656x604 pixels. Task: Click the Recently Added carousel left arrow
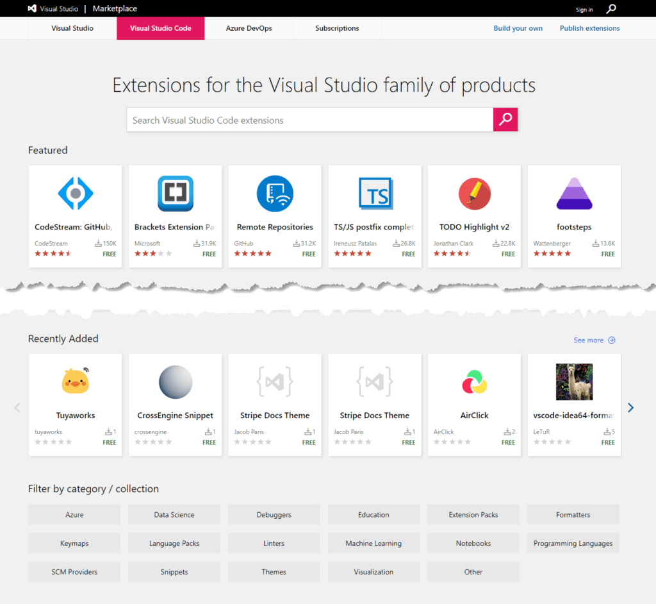pos(17,407)
